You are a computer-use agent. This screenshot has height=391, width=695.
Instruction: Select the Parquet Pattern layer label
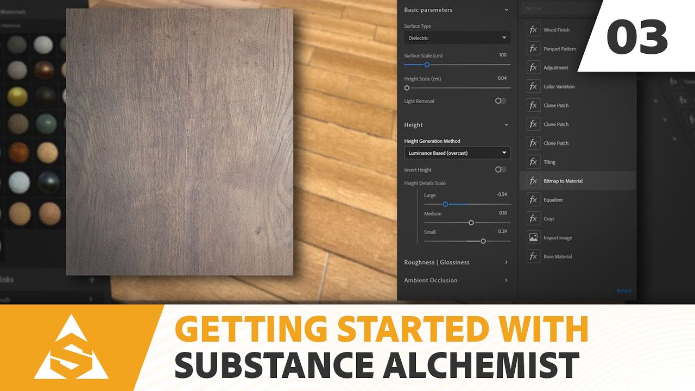click(x=560, y=49)
